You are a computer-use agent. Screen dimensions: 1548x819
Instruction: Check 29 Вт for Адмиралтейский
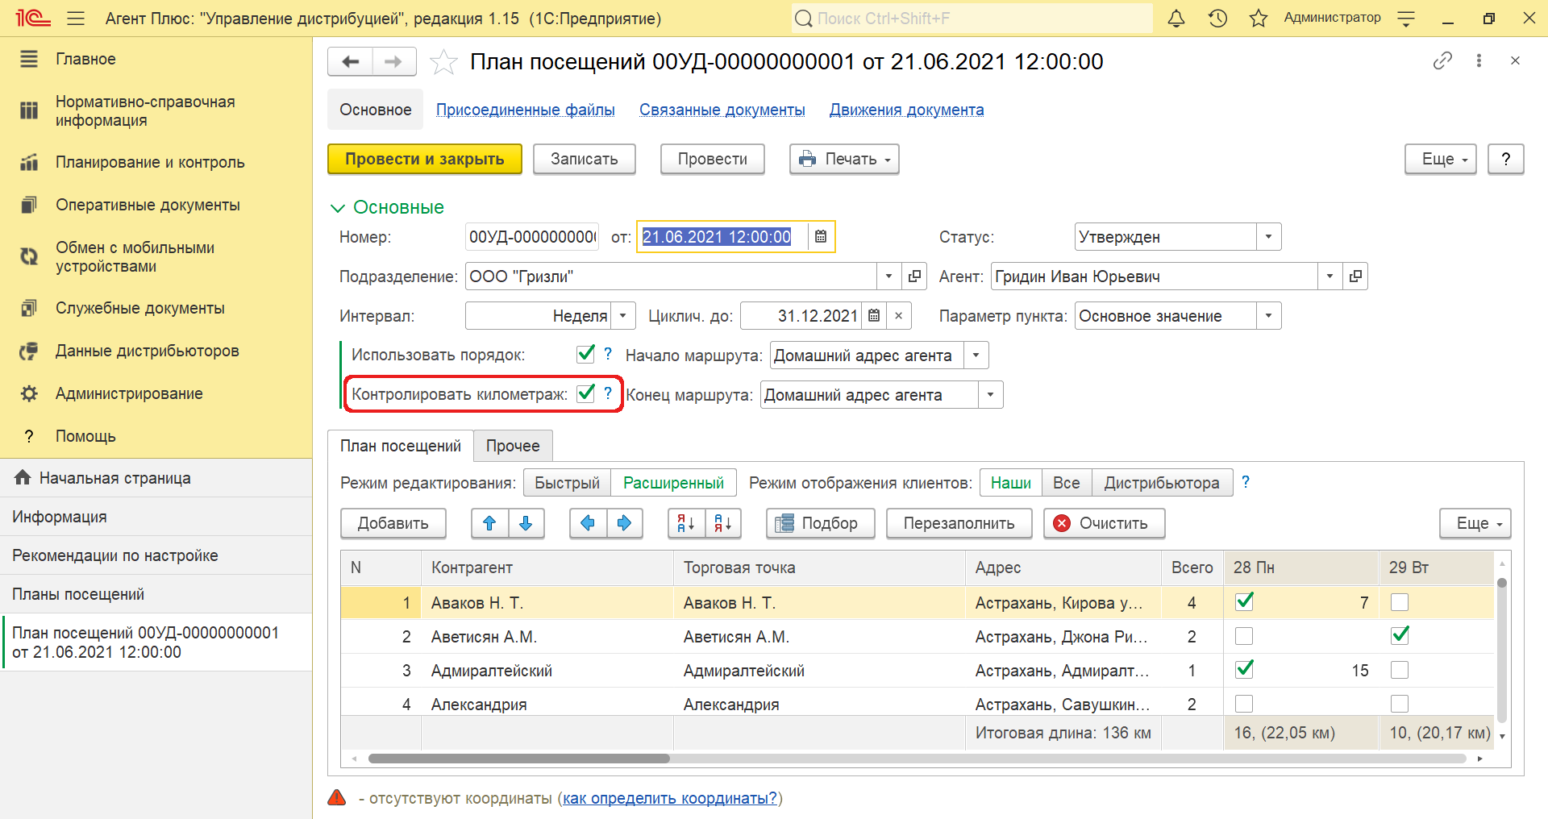coord(1400,670)
